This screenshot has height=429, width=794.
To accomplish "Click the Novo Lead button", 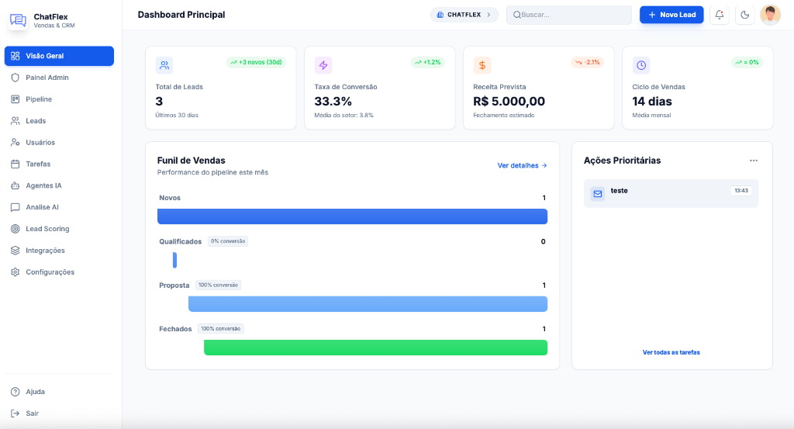I will coord(671,15).
